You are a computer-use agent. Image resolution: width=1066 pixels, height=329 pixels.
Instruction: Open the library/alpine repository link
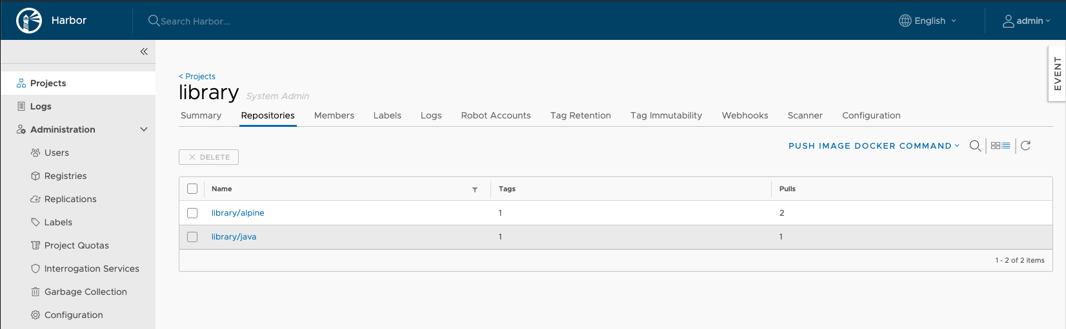pos(237,213)
